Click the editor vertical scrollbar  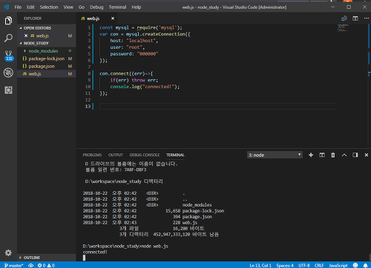pos(369,87)
